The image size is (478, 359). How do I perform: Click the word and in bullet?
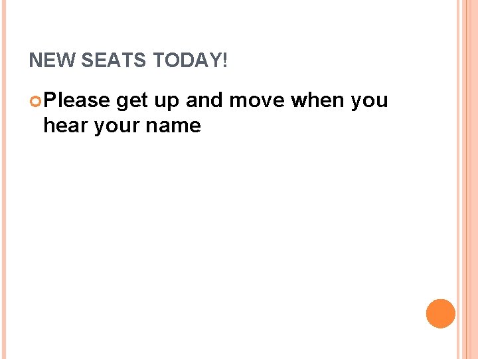204,100
